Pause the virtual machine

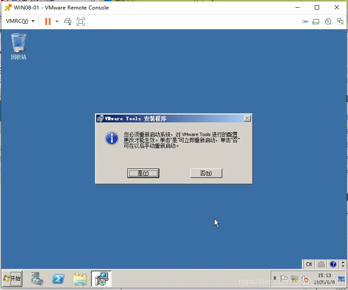point(48,22)
